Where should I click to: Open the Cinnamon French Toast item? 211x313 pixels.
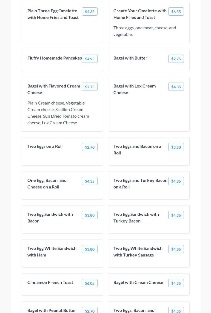[x=50, y=283]
